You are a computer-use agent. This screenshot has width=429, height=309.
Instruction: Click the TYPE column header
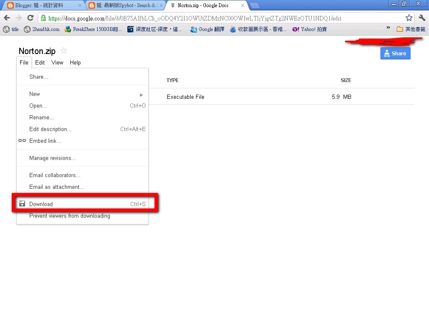[173, 80]
